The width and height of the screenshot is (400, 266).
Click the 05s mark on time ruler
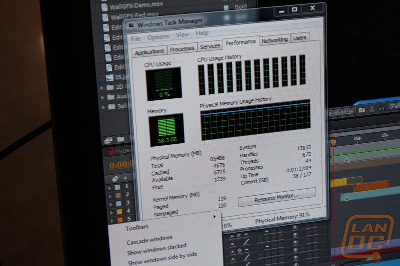[x=357, y=138]
